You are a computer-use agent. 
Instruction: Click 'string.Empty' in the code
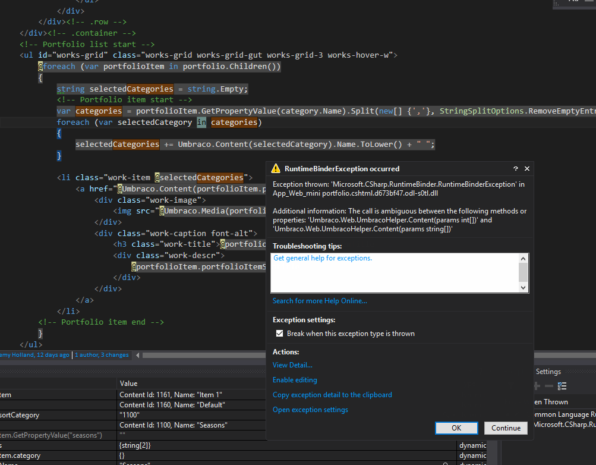point(216,89)
